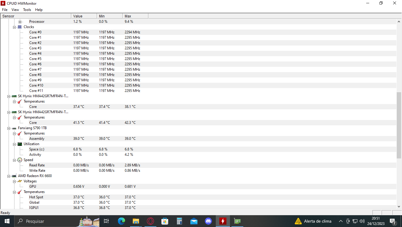Collapse the Speed node
402x227 pixels.
[x=14, y=160]
